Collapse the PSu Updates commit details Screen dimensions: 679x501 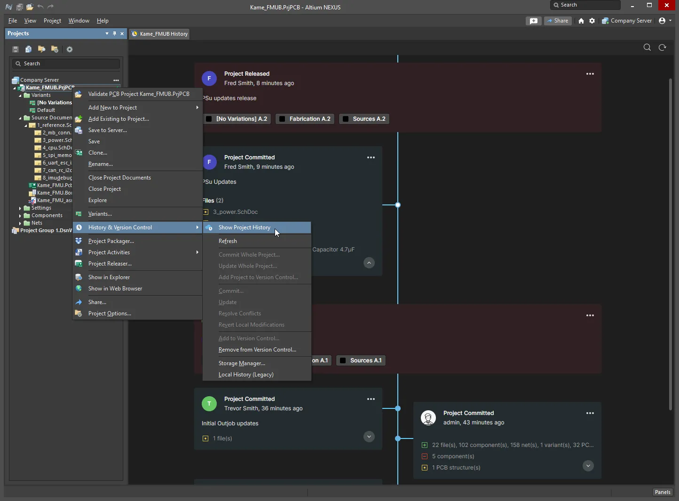click(369, 263)
